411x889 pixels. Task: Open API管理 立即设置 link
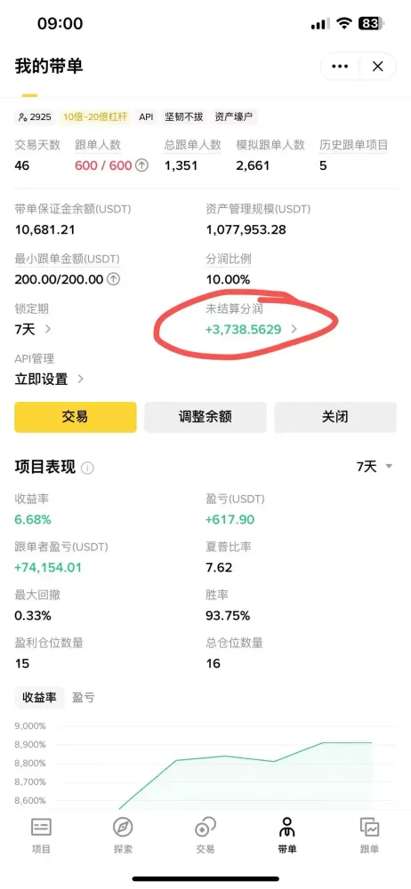(x=50, y=380)
